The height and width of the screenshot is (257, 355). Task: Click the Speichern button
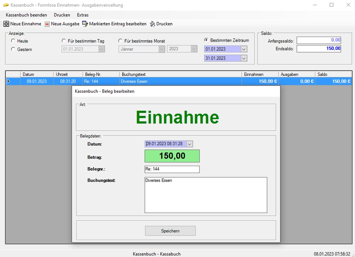(170, 231)
